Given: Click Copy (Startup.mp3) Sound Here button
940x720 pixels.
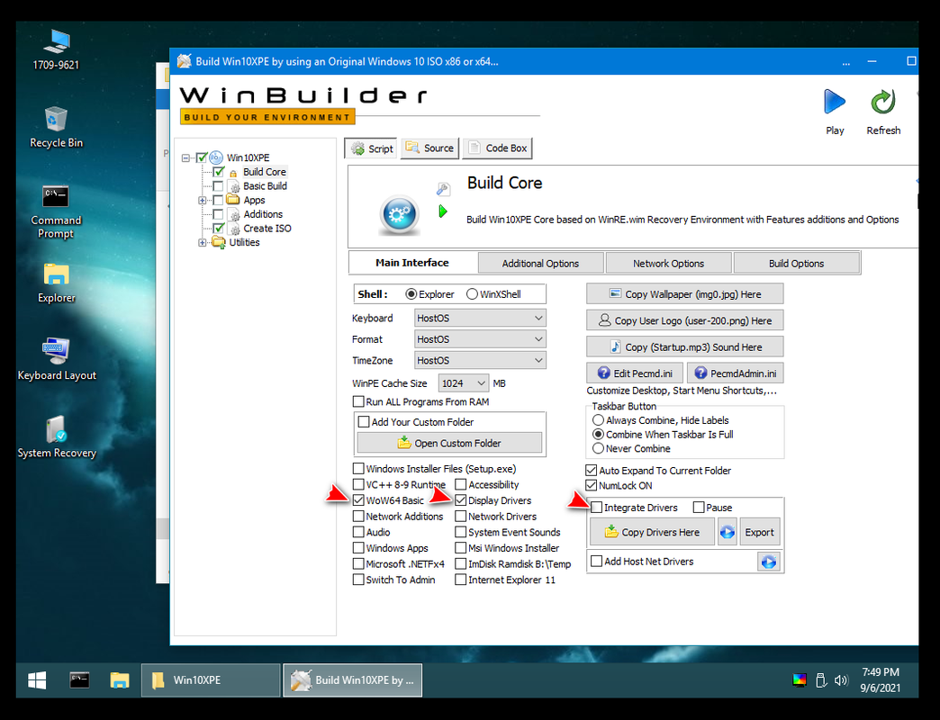Looking at the screenshot, I should pos(684,346).
